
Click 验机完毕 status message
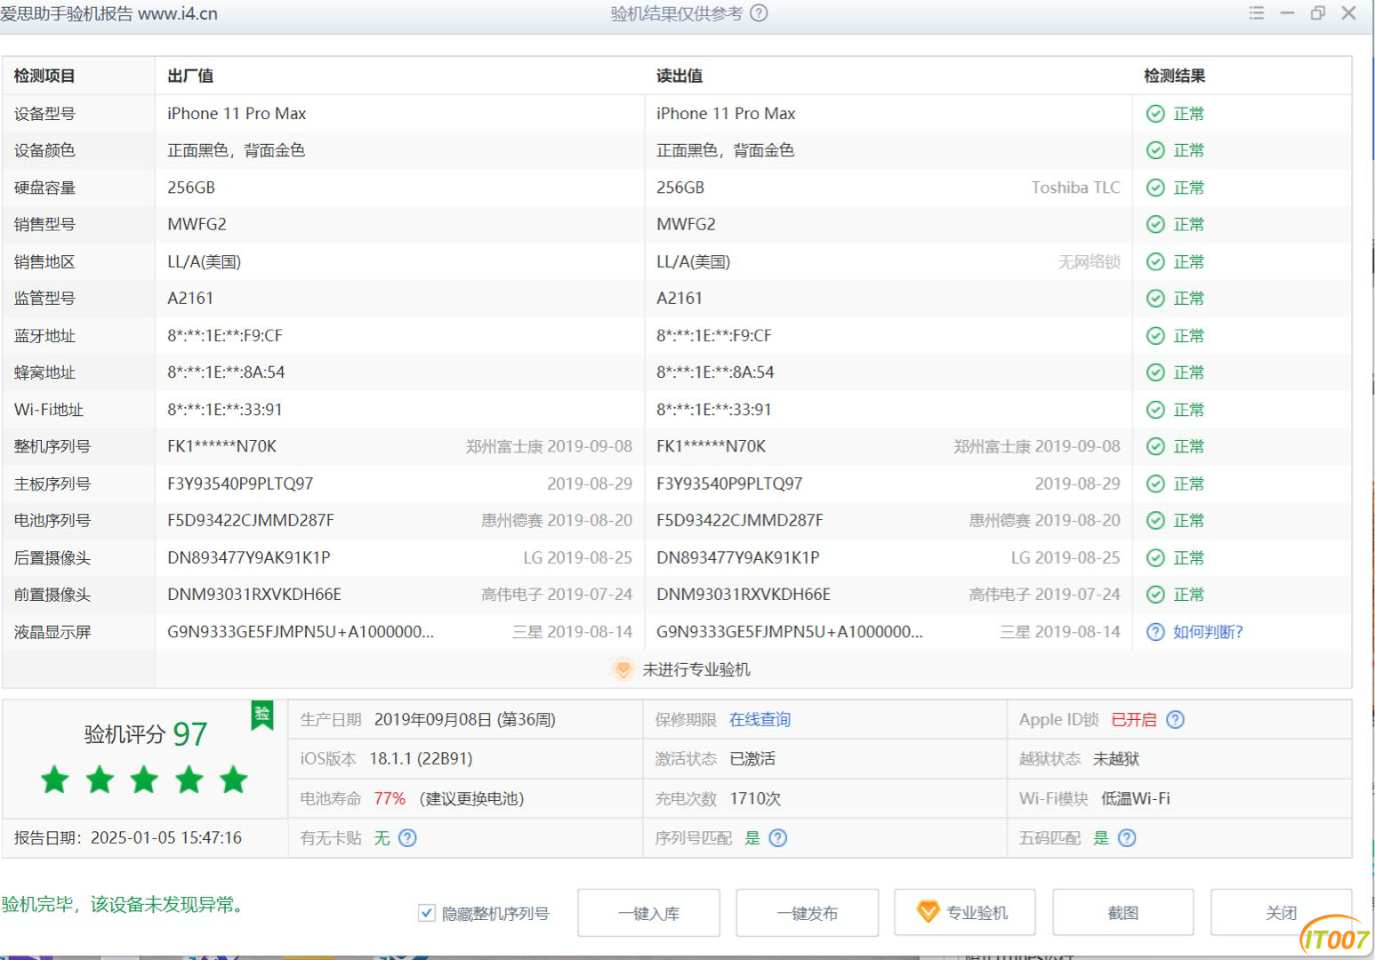[x=123, y=905]
